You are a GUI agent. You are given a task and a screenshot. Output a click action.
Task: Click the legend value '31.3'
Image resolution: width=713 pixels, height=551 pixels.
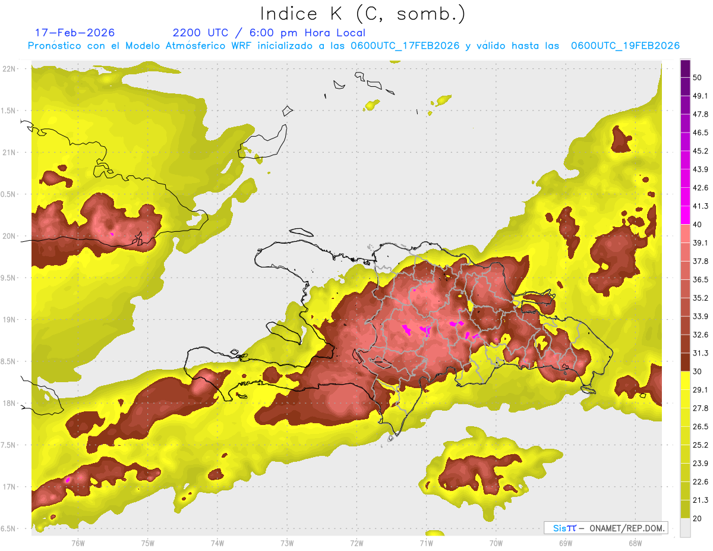pyautogui.click(x=701, y=353)
